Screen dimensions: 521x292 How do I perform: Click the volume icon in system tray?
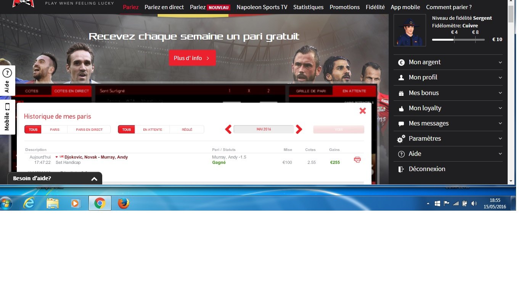point(474,203)
